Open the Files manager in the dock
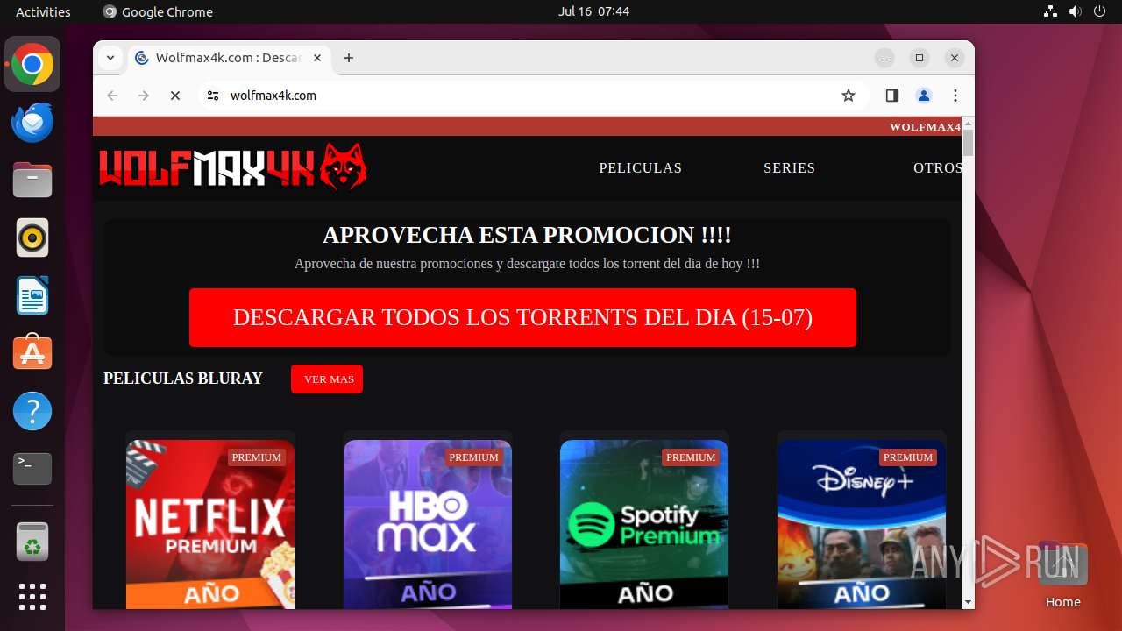The image size is (1122, 631). tap(32, 181)
